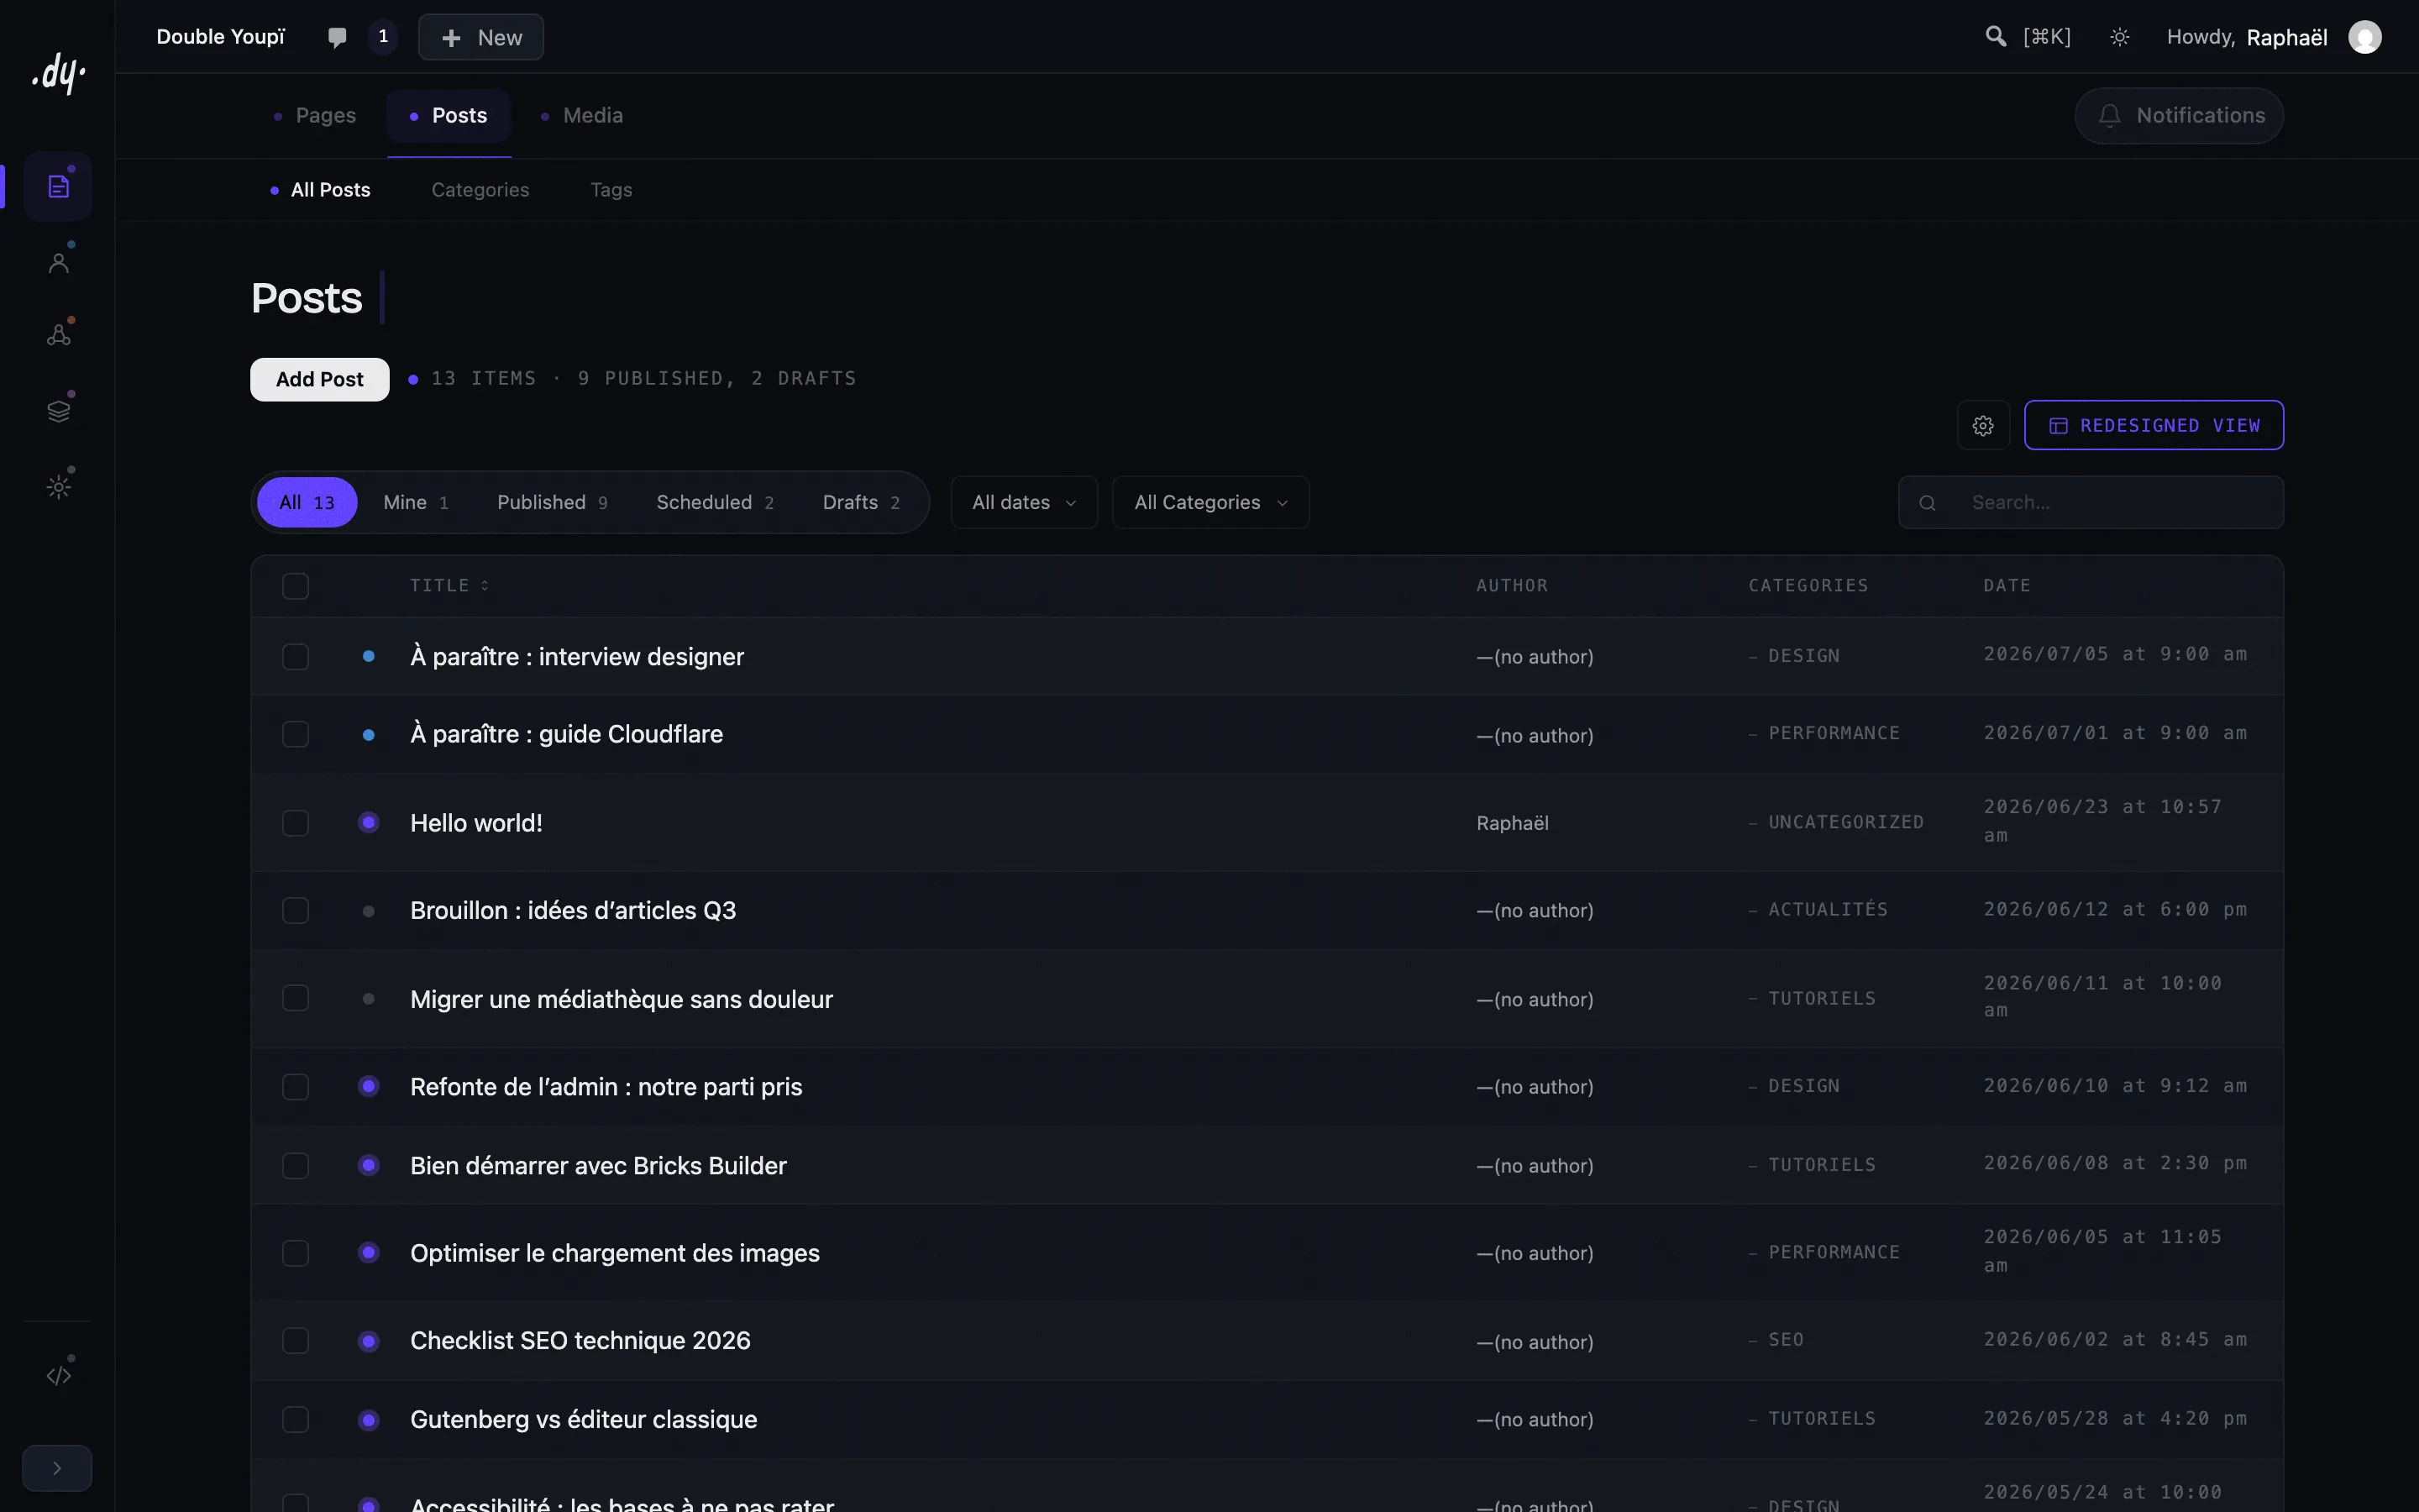Switch to Redesigned View
The image size is (2419, 1512).
pos(2153,425)
